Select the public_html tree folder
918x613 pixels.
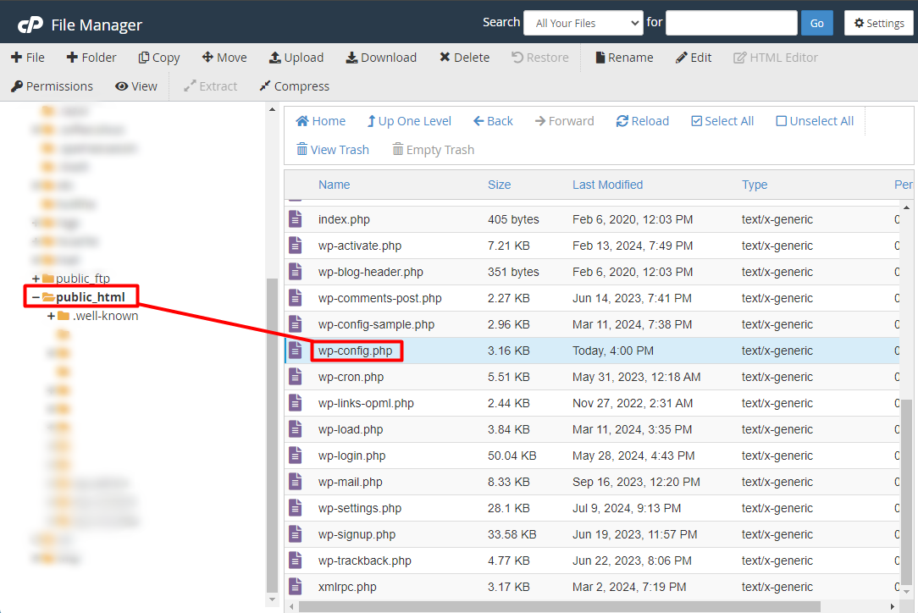tap(90, 297)
